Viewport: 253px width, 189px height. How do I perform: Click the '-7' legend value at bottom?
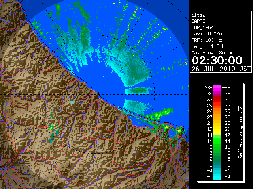pos(210,177)
